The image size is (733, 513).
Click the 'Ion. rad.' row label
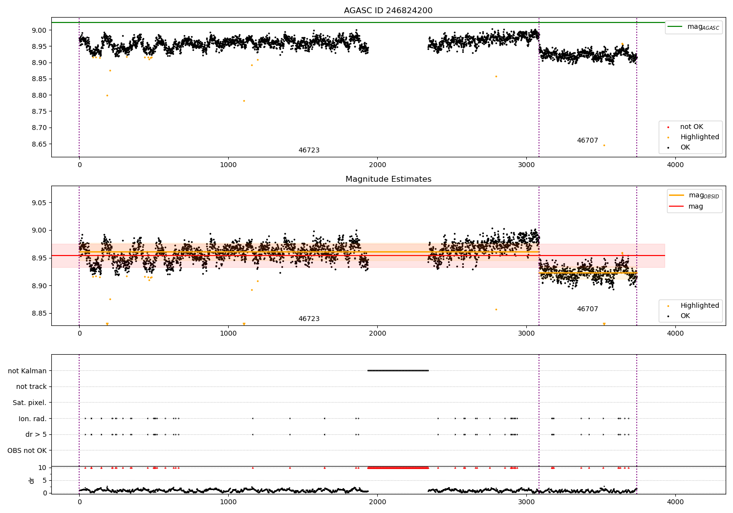point(33,419)
